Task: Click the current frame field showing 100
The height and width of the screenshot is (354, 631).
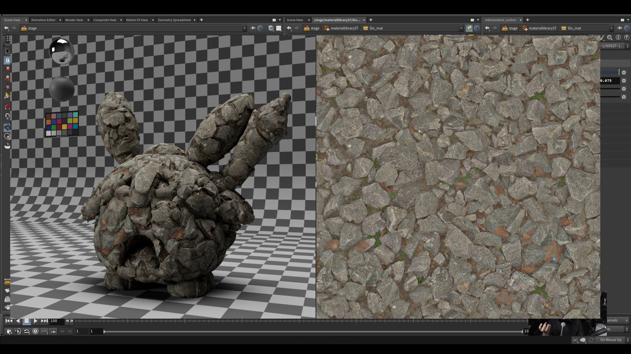Action: [57, 321]
